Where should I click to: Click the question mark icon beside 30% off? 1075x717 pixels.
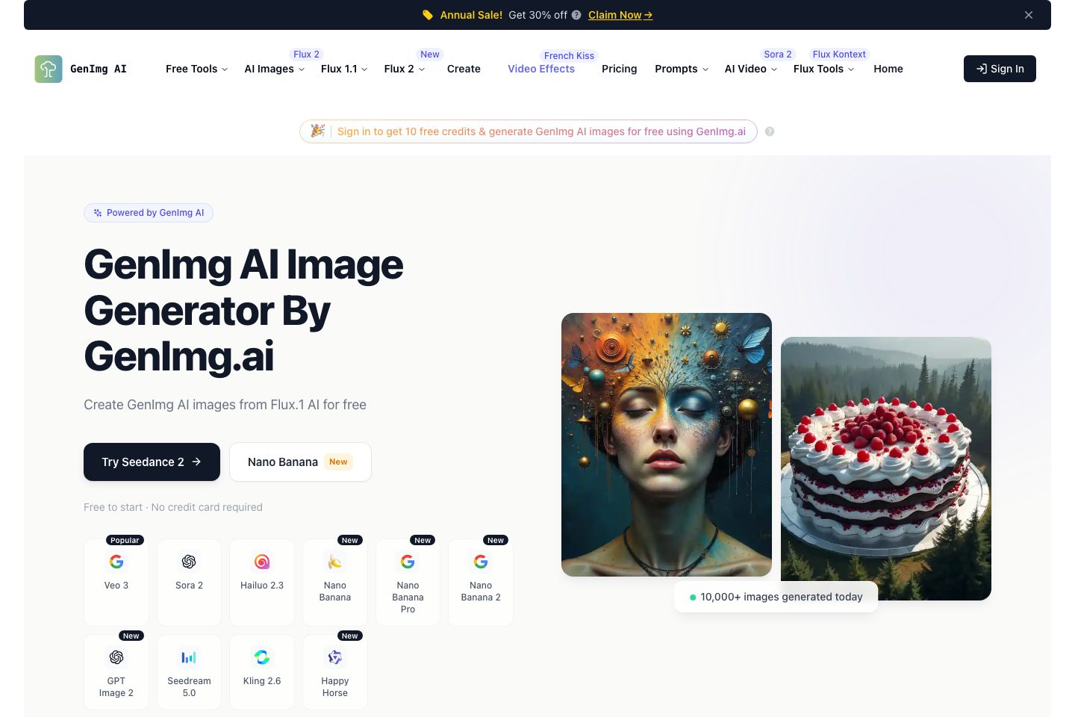tap(576, 15)
